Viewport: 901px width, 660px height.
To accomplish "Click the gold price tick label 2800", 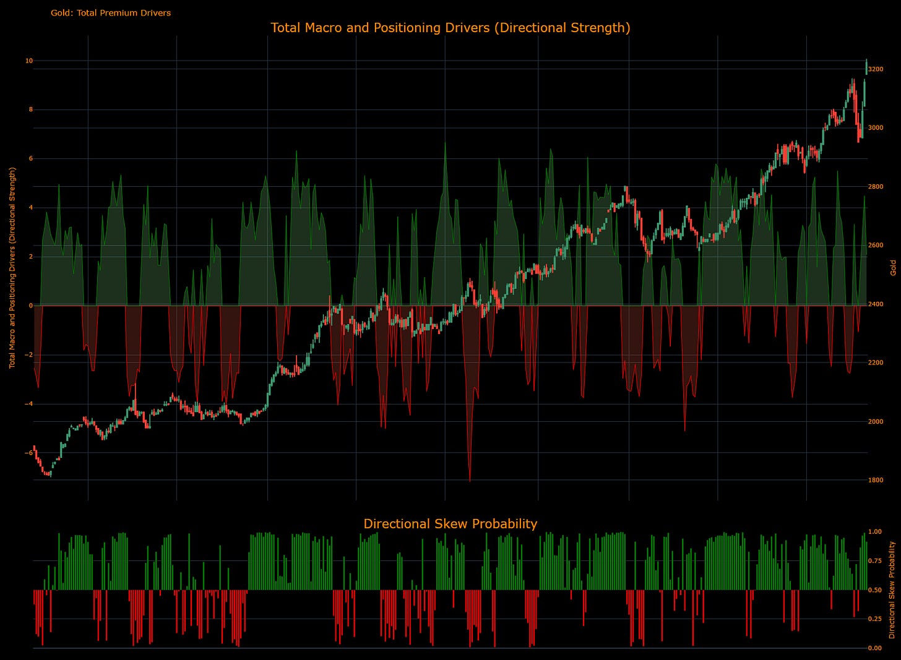I will (876, 187).
